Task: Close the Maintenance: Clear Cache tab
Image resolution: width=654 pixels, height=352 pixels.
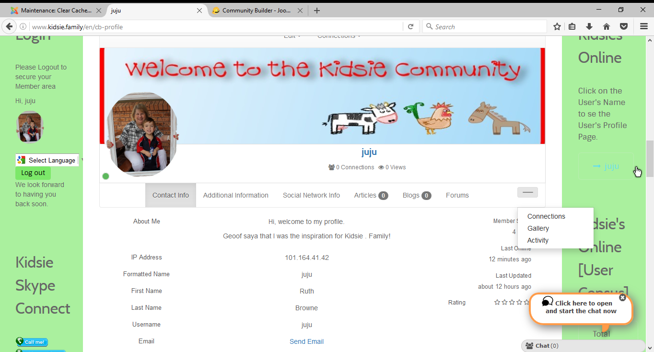Action: [99, 11]
